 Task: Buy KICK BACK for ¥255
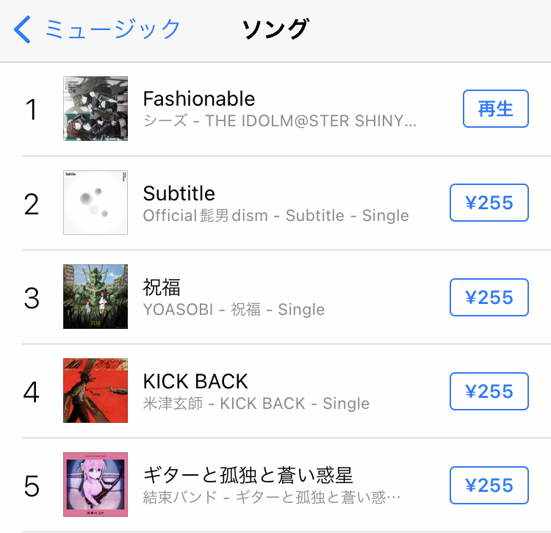pos(489,391)
